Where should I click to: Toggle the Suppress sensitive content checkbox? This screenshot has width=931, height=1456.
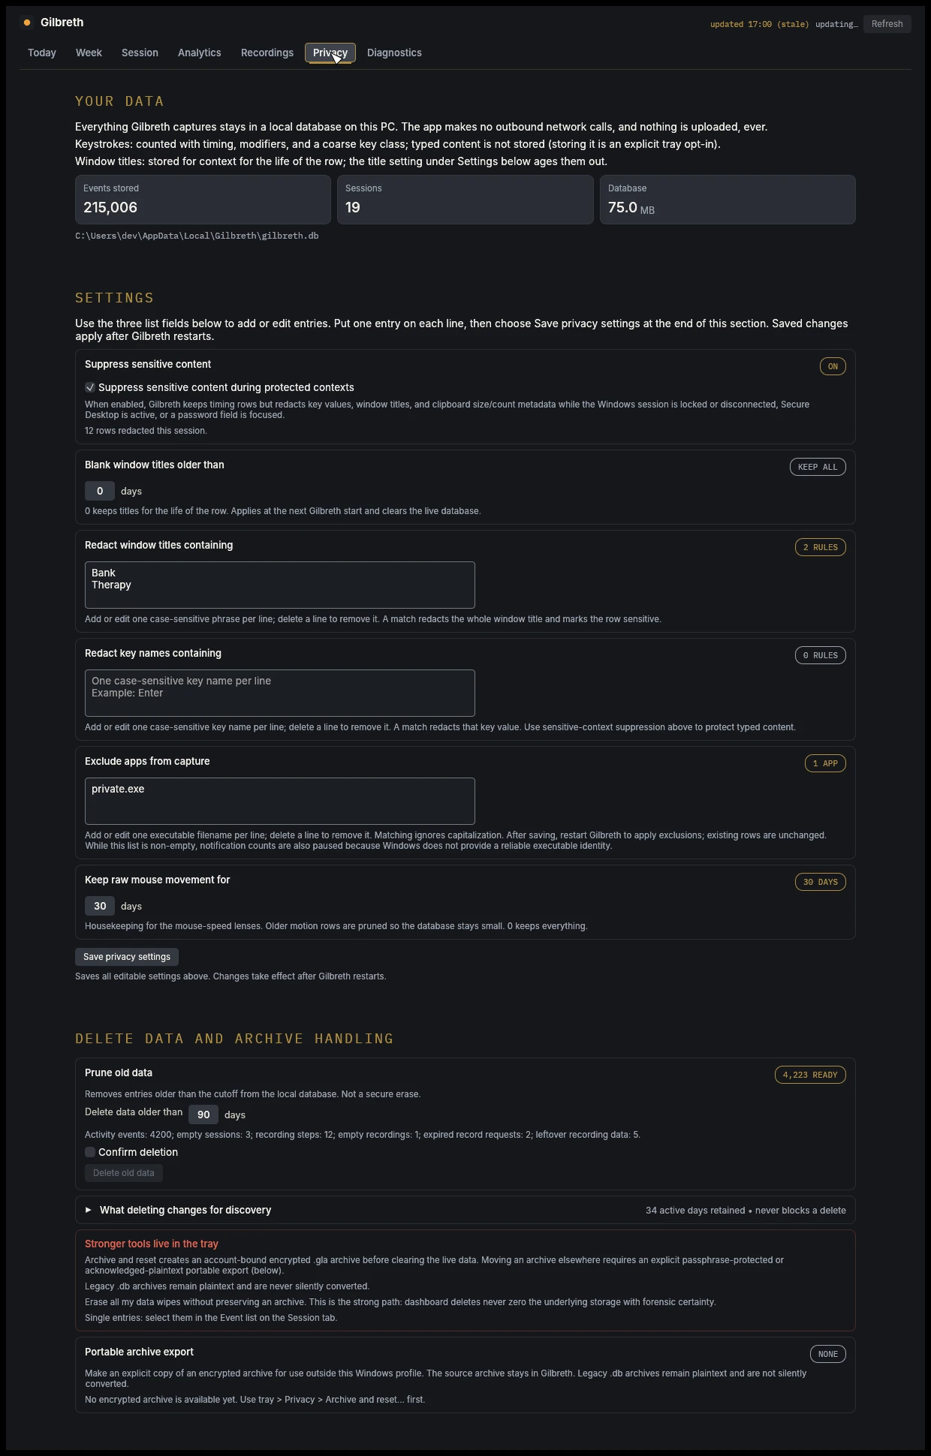tap(90, 387)
